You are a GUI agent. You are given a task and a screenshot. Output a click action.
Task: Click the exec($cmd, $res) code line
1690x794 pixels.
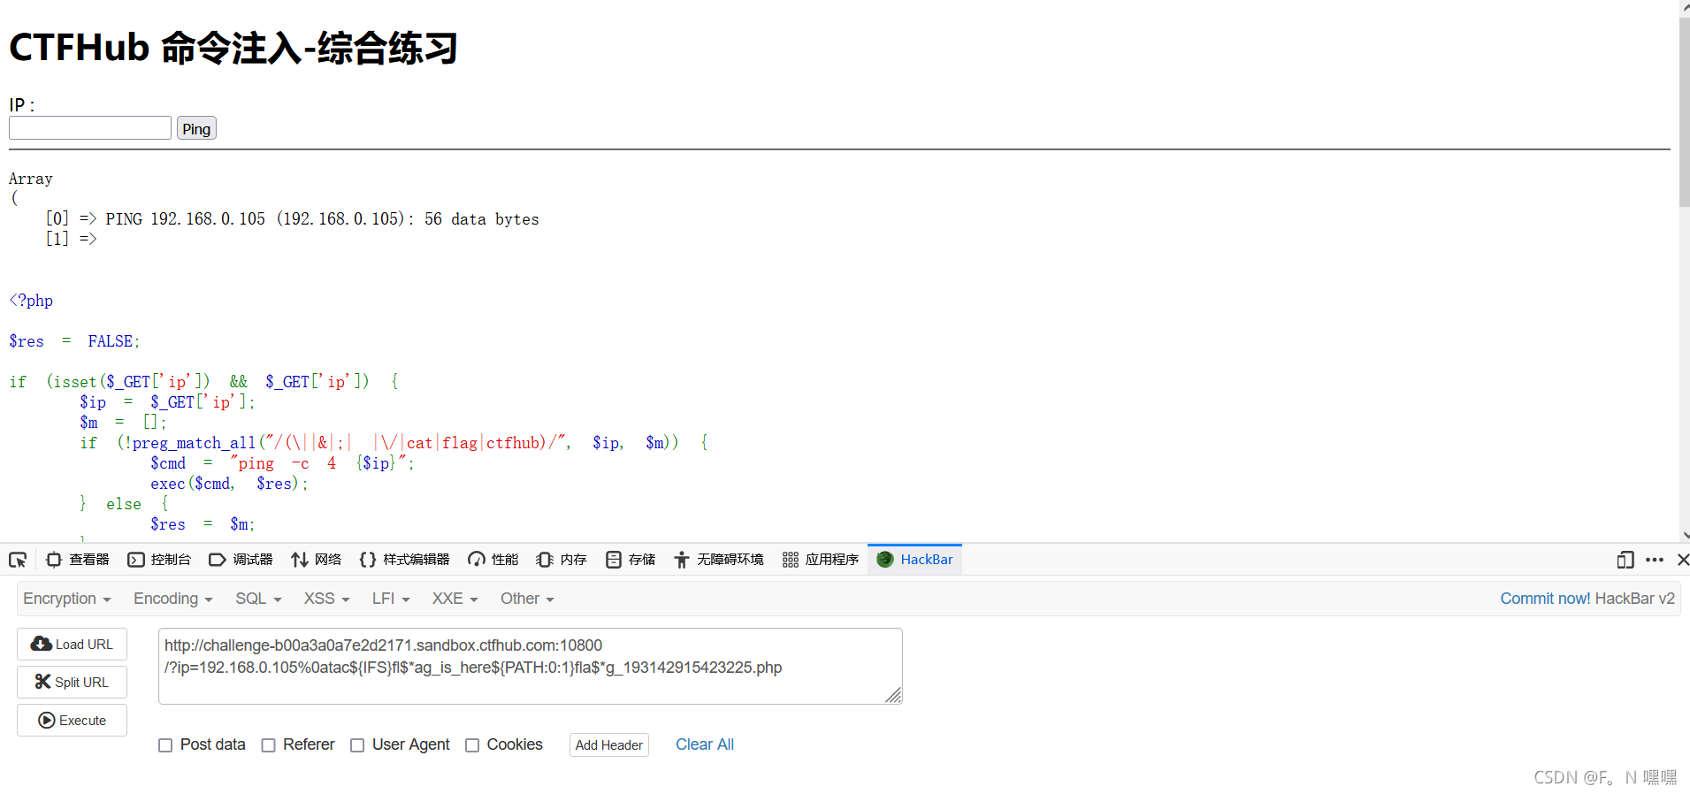click(229, 484)
